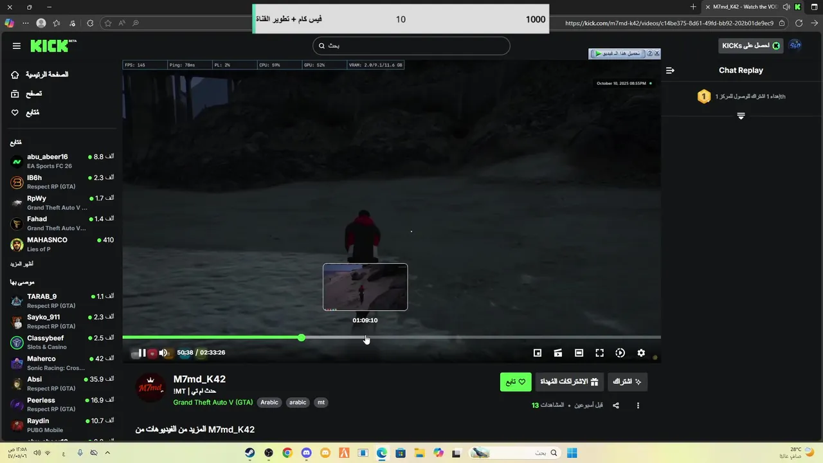Expand أظهر المزيد show more channels

(x=21, y=264)
